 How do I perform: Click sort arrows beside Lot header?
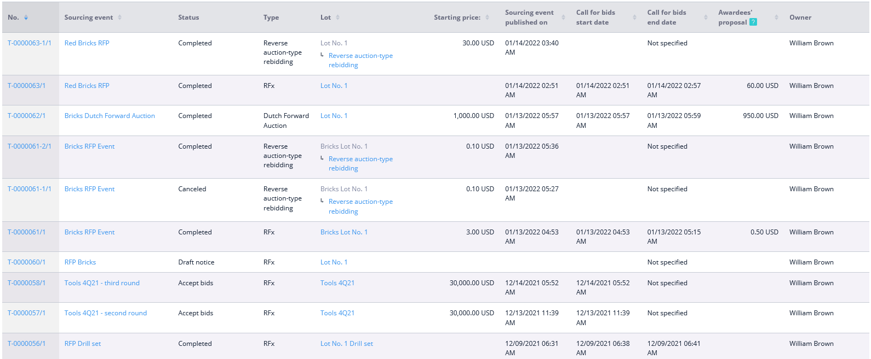pos(337,17)
